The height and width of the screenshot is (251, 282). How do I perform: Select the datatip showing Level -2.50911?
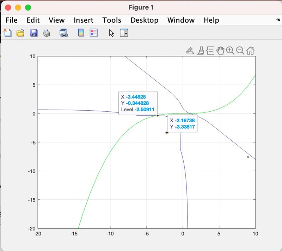click(137, 103)
